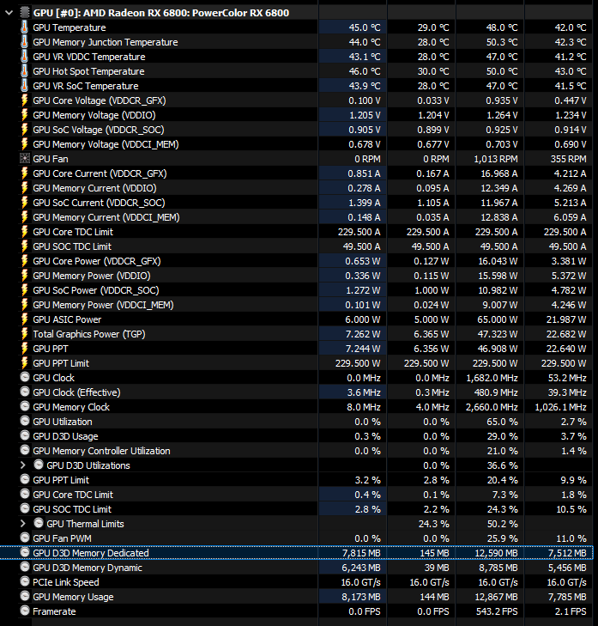Click lightning icon beside GPU Memory Voltage (VDDIO)
The width and height of the screenshot is (598, 626).
point(25,115)
